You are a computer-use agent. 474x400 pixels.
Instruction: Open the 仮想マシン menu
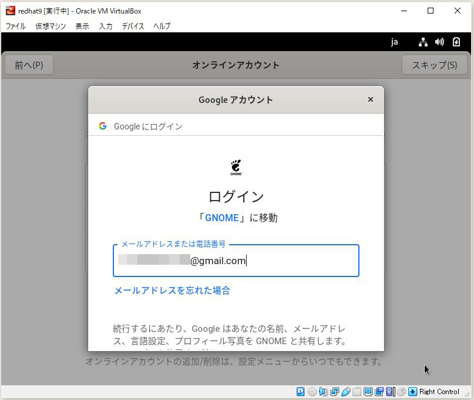(x=51, y=26)
